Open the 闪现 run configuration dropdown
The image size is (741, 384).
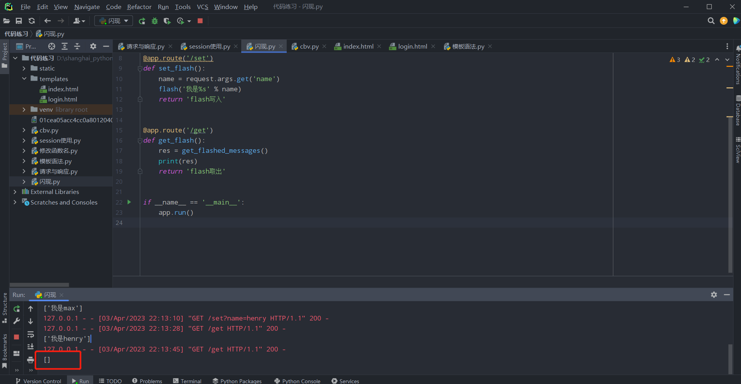[x=114, y=21]
